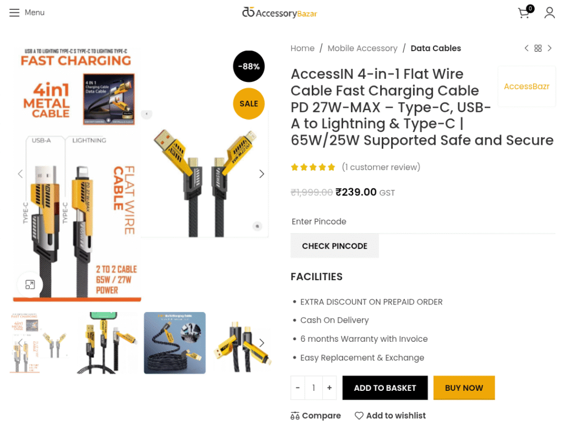
Task: Open the shopping cart icon
Action: (524, 13)
